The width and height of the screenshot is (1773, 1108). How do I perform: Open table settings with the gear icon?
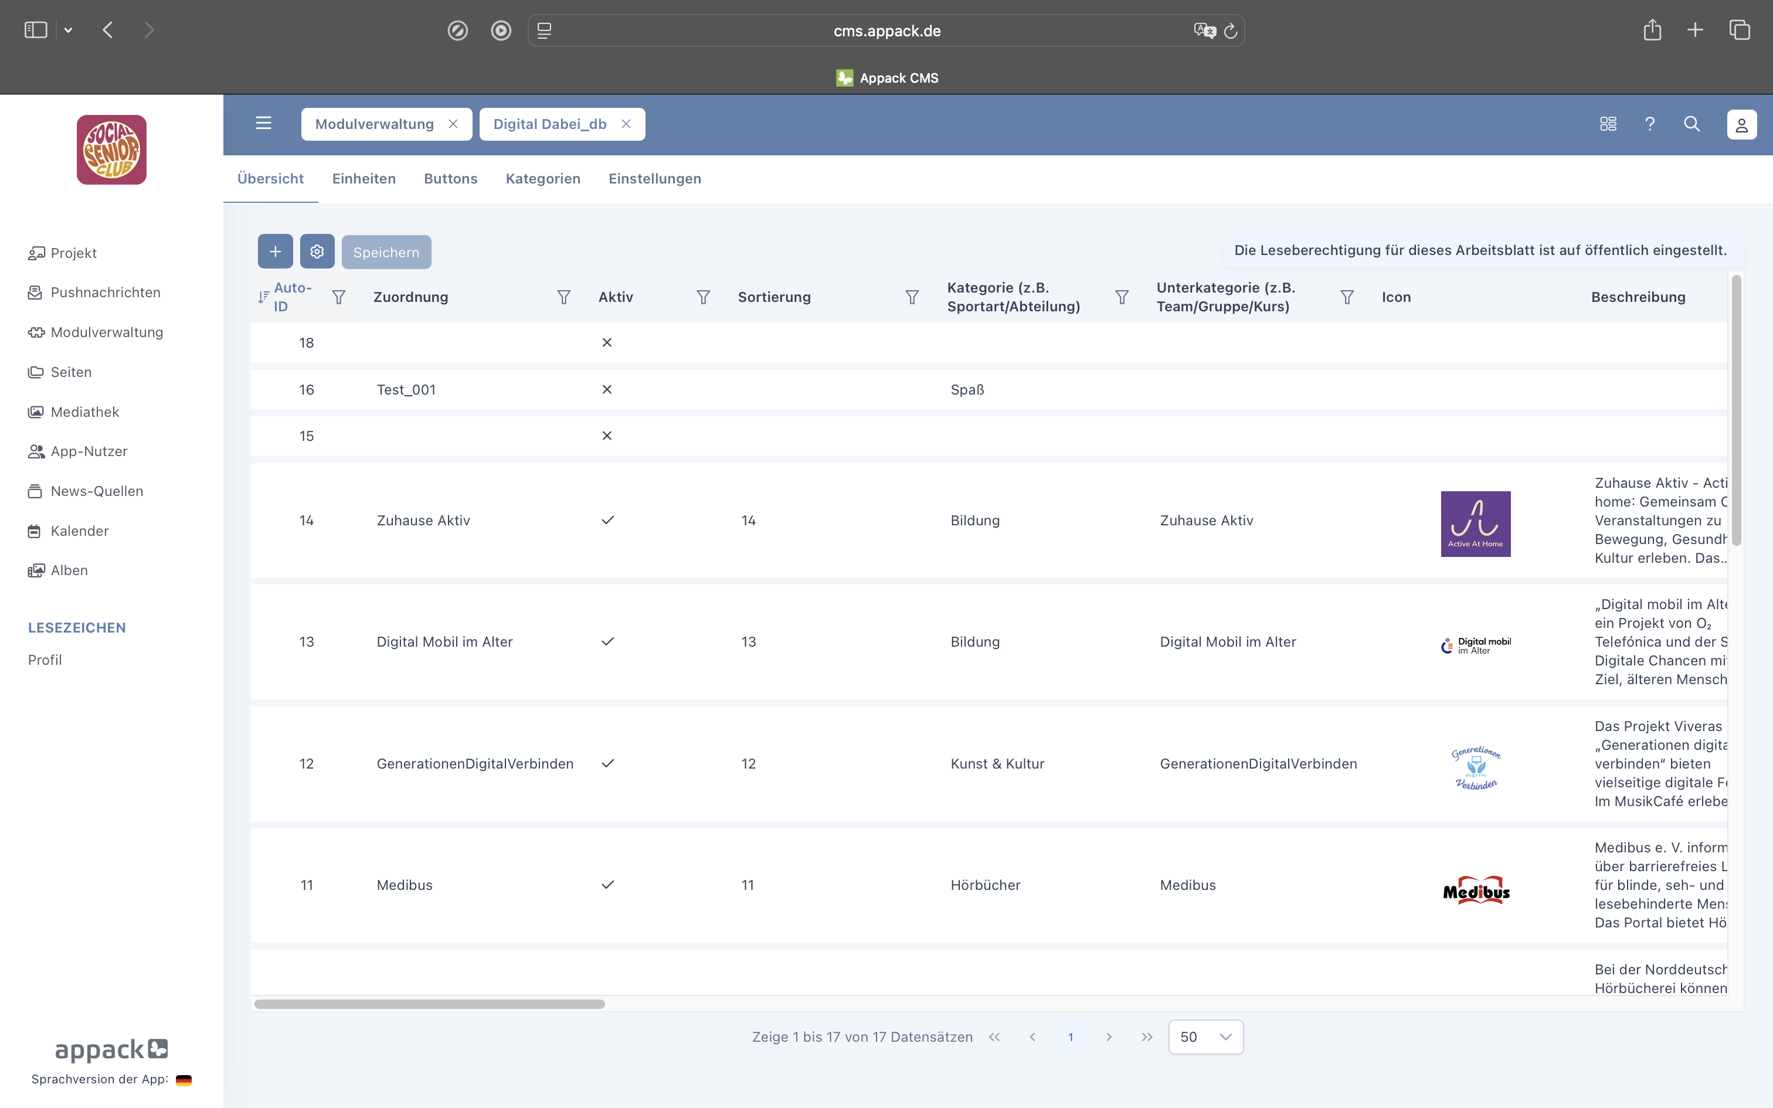click(x=317, y=251)
